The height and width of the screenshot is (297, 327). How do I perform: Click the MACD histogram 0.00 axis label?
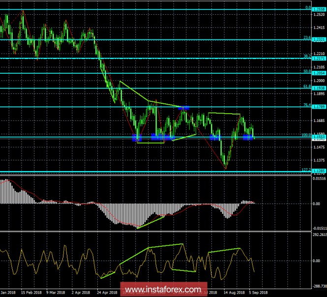click(316, 204)
